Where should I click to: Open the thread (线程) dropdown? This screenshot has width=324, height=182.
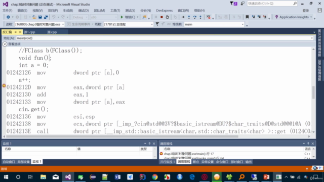(x=152, y=24)
